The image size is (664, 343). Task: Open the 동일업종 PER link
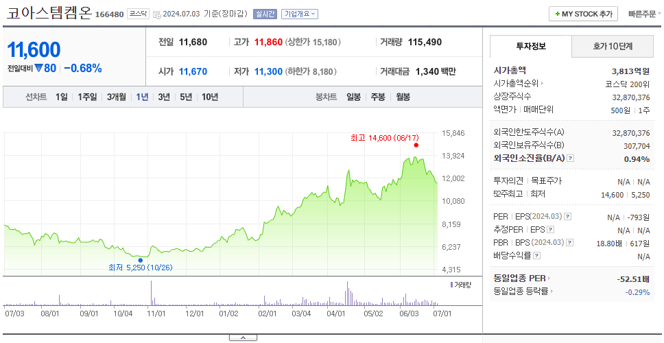(522, 279)
